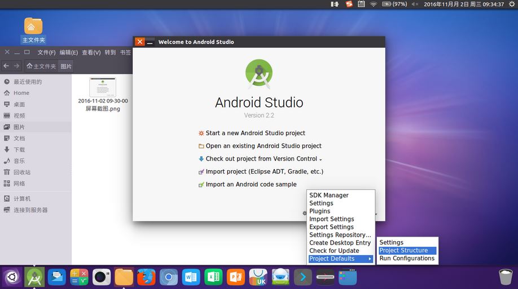
Task: Open the mail app in the dock
Action: coord(57,277)
